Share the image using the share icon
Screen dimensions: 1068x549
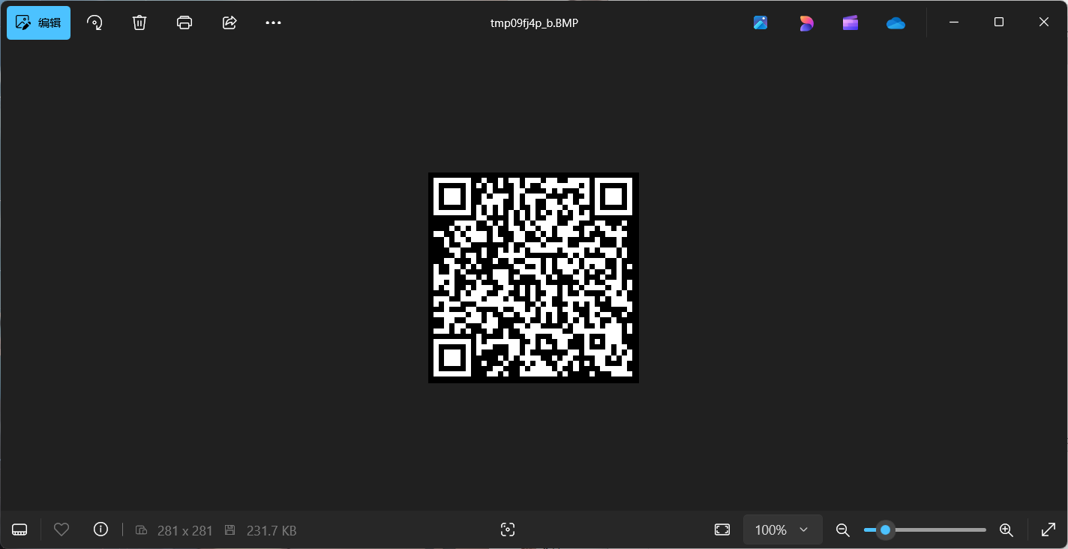[x=229, y=22]
